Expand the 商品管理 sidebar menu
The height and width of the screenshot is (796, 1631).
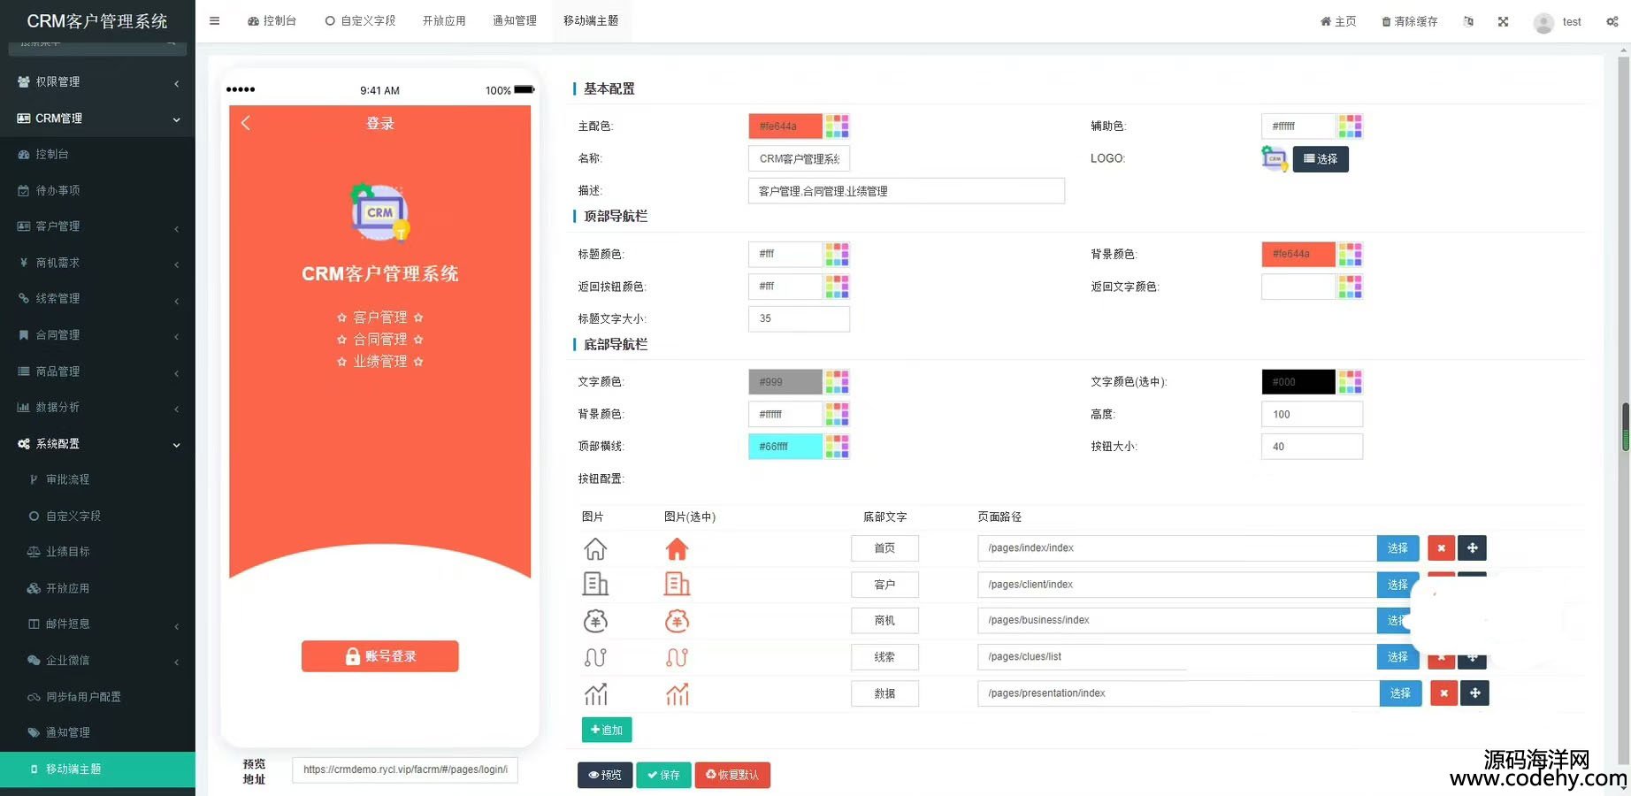coord(97,371)
